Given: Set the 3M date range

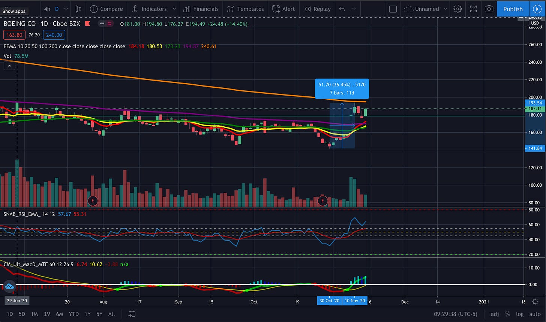Looking at the screenshot, I should [x=47, y=314].
